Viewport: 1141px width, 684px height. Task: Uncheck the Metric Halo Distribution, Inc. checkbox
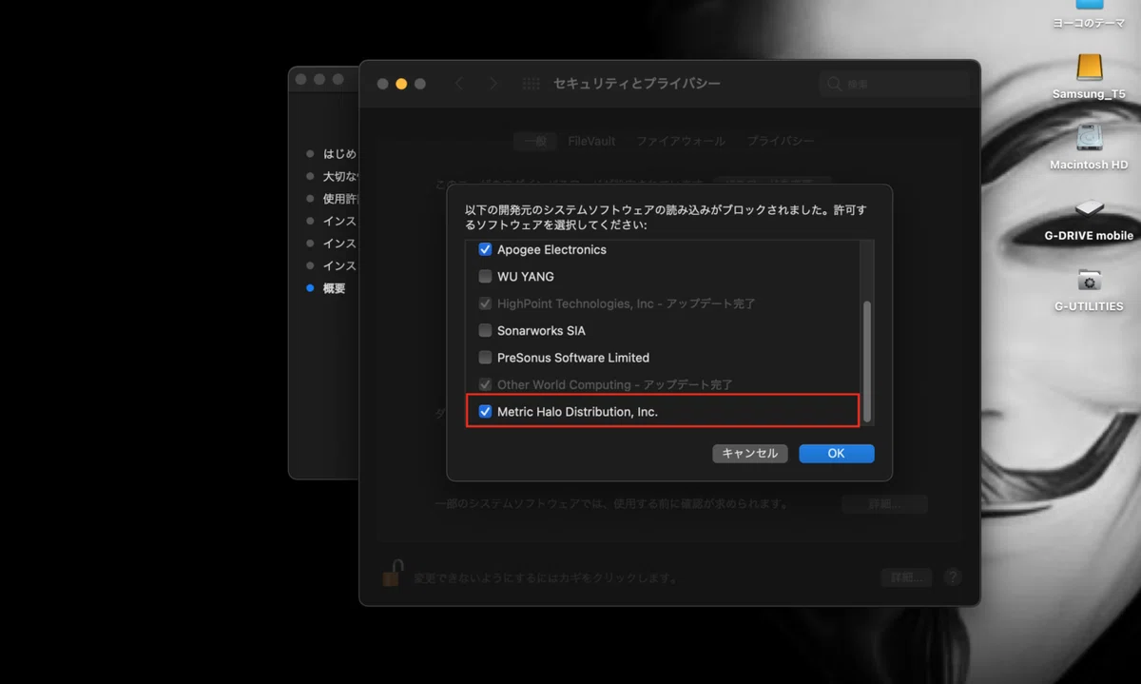[x=485, y=412]
